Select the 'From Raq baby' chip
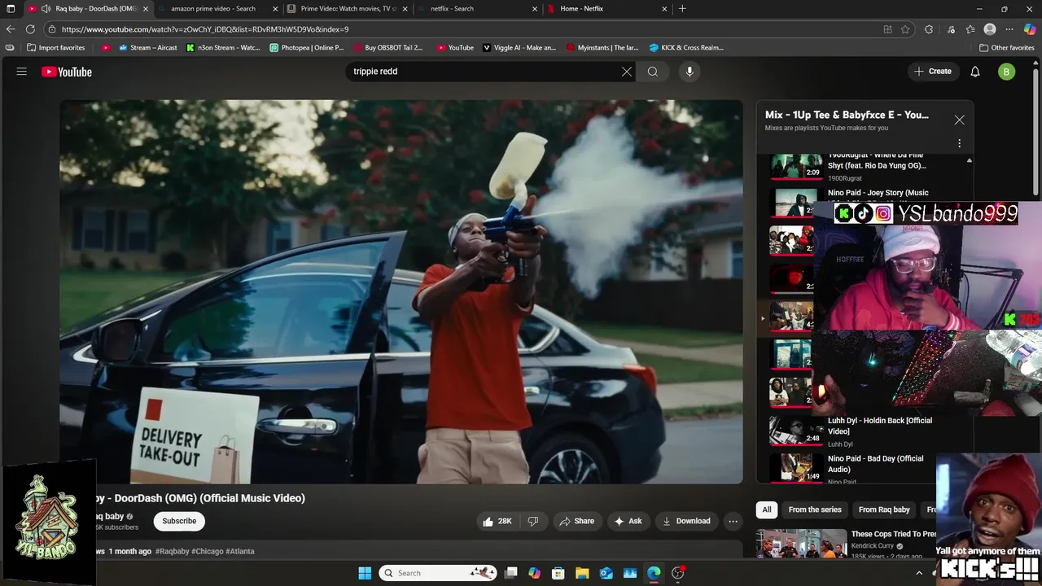This screenshot has width=1042, height=586. pos(884,509)
